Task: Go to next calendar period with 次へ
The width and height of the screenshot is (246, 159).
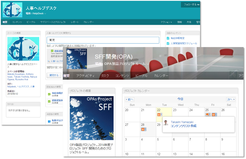Action: coord(230,99)
